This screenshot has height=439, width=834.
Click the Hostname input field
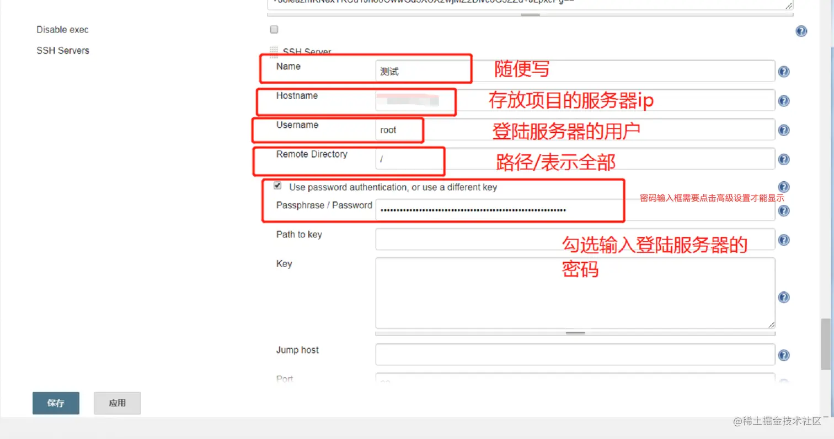(x=575, y=100)
